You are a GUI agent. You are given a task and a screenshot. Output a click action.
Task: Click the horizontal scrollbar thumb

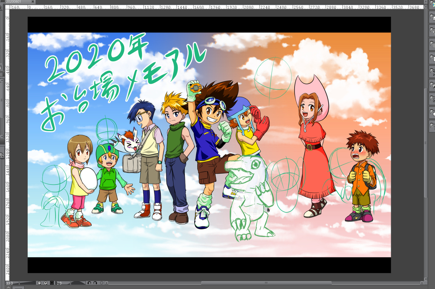[266, 283]
